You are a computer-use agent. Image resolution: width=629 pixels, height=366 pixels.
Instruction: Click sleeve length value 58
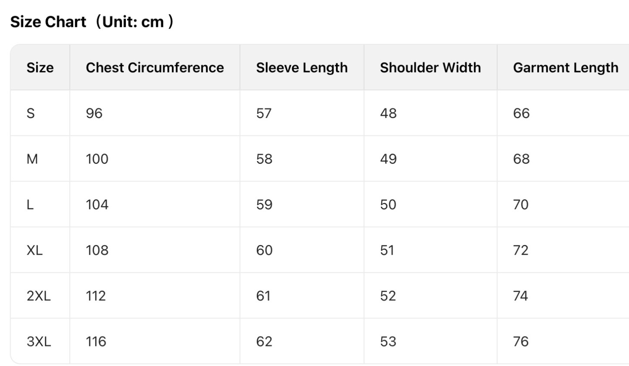pyautogui.click(x=264, y=159)
